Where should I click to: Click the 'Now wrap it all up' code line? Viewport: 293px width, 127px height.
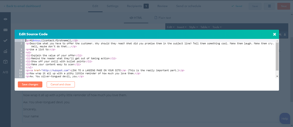[83, 73]
